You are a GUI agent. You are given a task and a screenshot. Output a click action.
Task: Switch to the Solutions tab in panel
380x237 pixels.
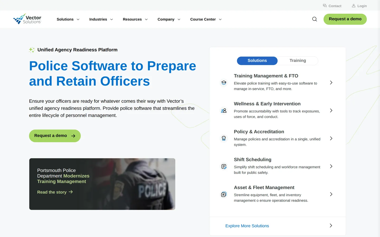pyautogui.click(x=257, y=61)
